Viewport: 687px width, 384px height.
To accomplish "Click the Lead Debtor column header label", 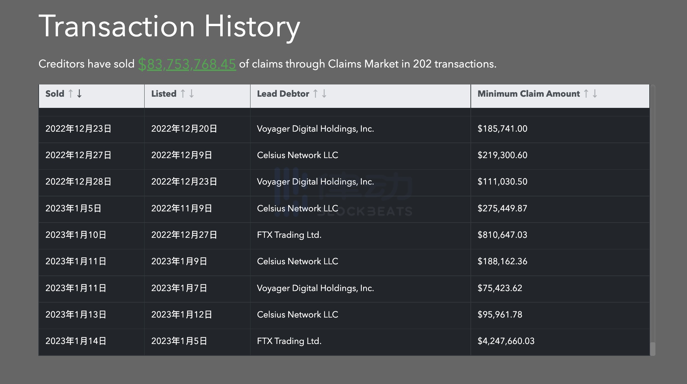I will tap(283, 94).
